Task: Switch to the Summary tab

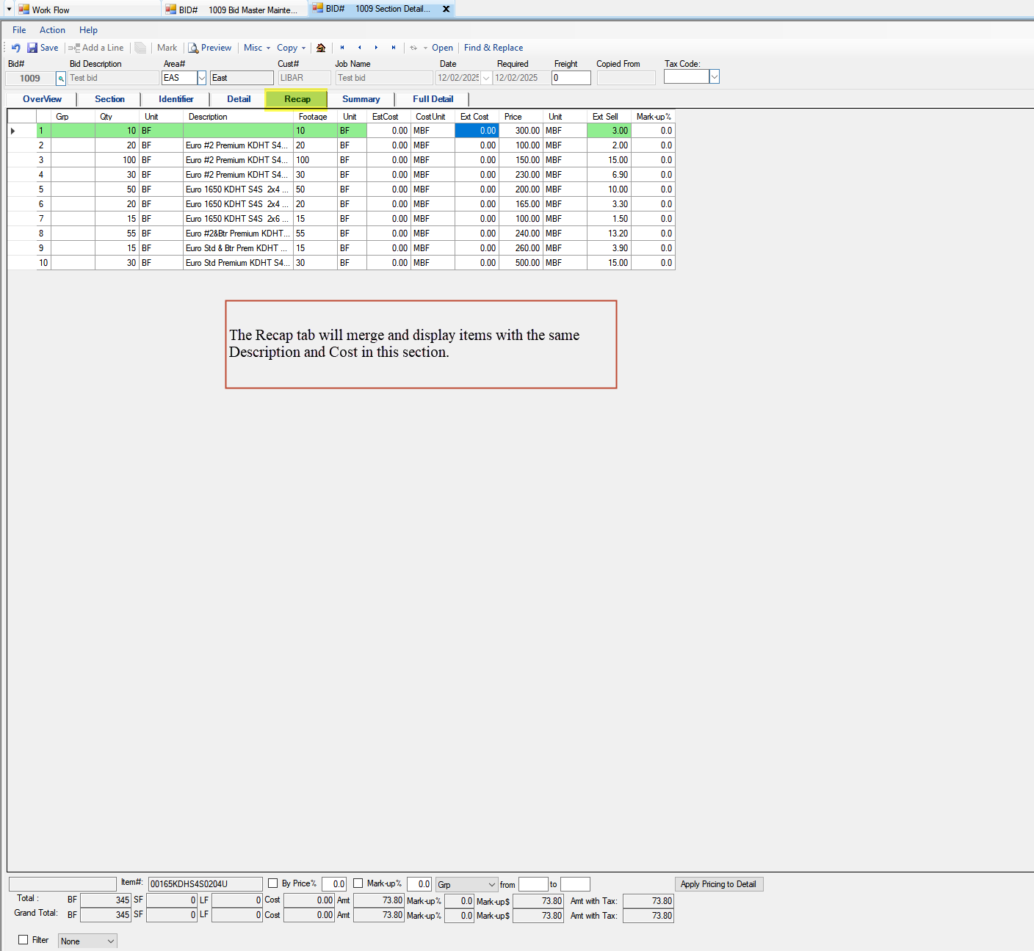Action: click(x=361, y=99)
